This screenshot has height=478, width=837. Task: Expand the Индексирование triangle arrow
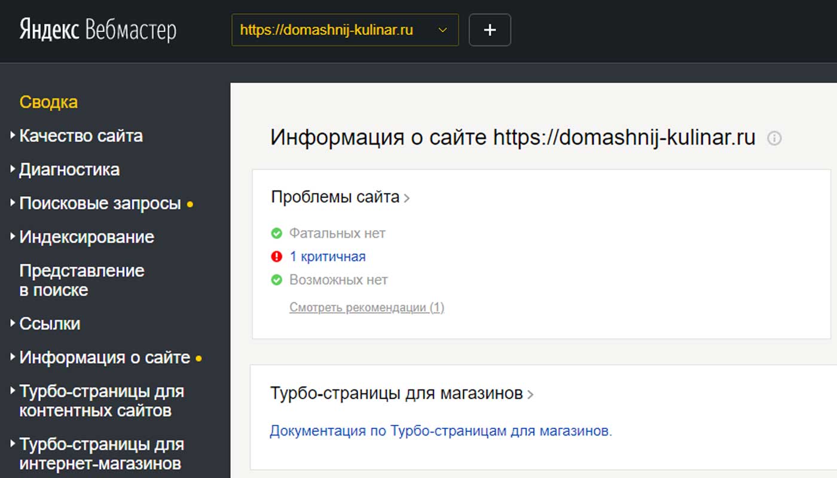(13, 237)
